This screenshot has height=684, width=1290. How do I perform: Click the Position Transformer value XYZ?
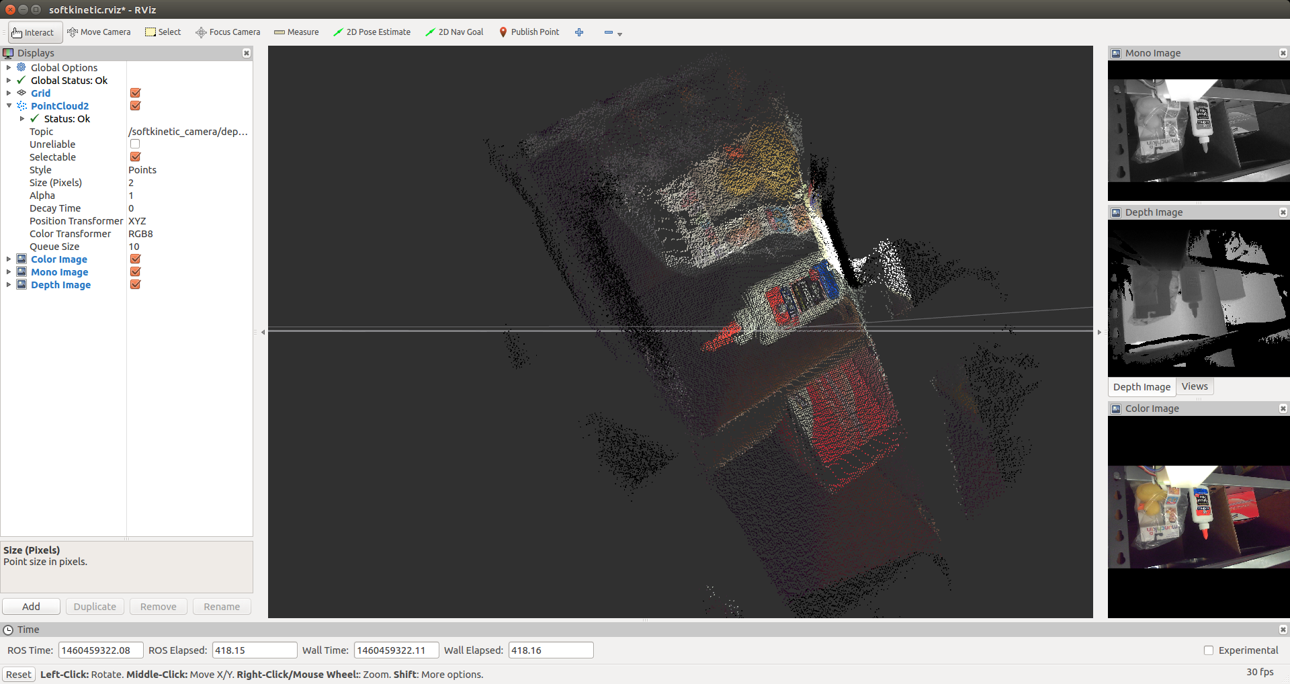pyautogui.click(x=137, y=220)
